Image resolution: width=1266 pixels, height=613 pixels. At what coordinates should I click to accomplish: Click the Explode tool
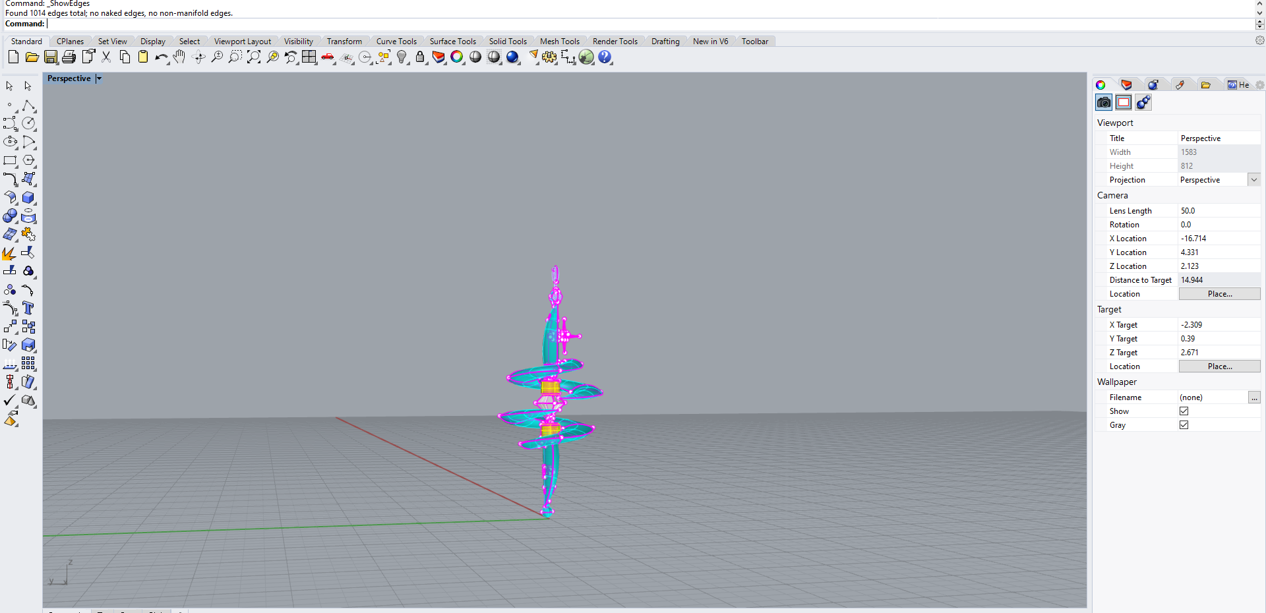pyautogui.click(x=10, y=253)
